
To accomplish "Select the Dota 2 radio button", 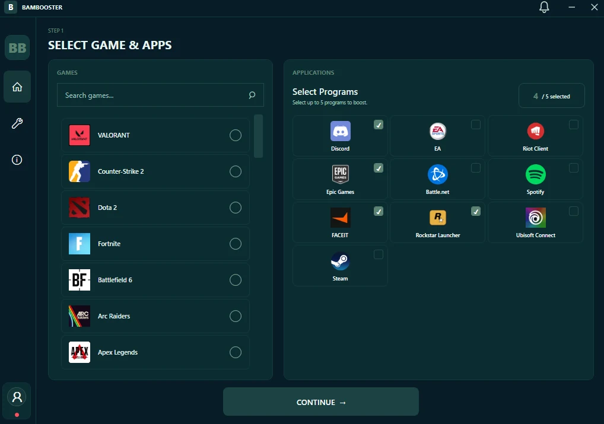I will (236, 208).
